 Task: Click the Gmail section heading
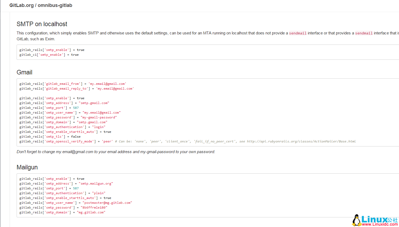[x=24, y=72]
